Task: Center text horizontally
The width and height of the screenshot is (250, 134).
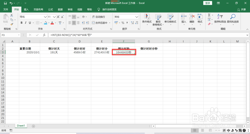Action: (74, 23)
